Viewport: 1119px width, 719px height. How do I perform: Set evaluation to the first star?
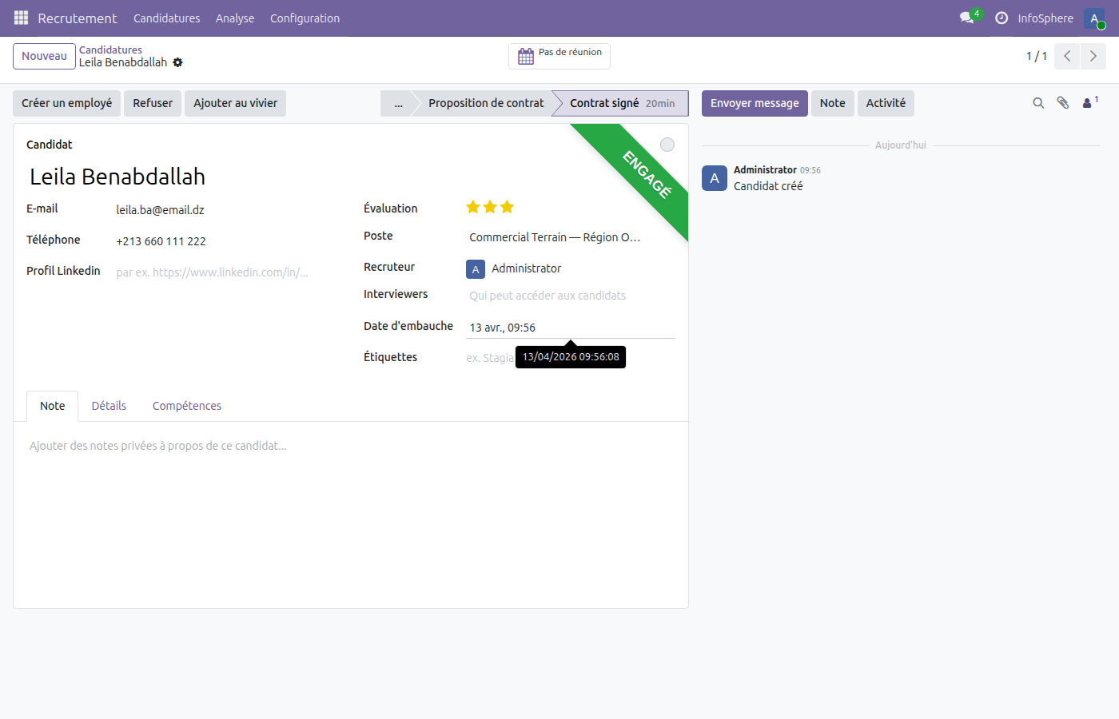click(x=473, y=208)
